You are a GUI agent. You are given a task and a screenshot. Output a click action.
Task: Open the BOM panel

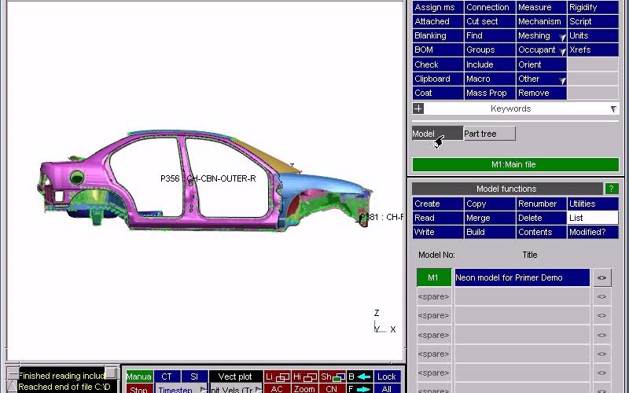438,50
